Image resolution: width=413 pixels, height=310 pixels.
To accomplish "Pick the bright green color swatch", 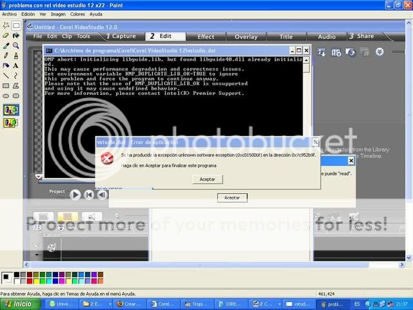I will pyautogui.click(x=43, y=282).
